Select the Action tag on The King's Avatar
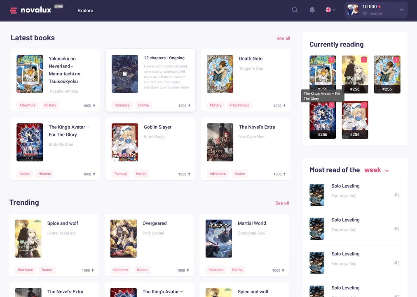Viewport: 417px width, 297px height. point(24,174)
